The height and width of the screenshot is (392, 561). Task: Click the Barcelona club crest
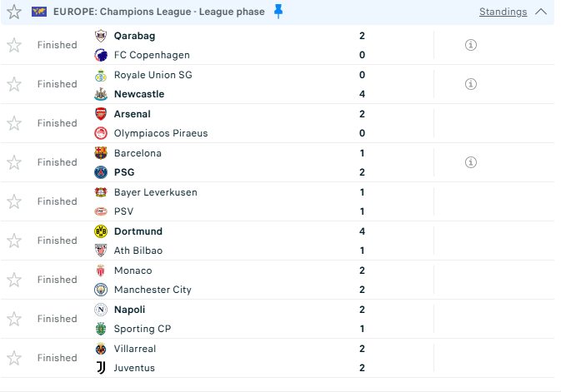click(101, 153)
